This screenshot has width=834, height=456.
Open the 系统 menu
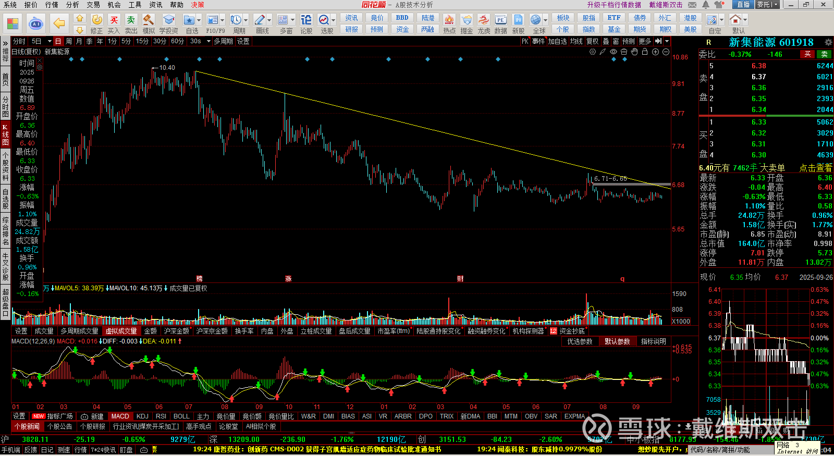coord(10,5)
